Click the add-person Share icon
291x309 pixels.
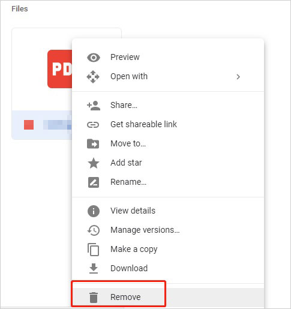pyautogui.click(x=94, y=106)
